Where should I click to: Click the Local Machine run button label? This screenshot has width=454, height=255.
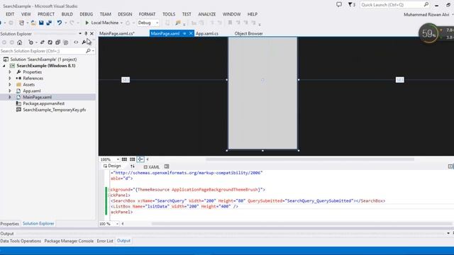[x=105, y=23]
